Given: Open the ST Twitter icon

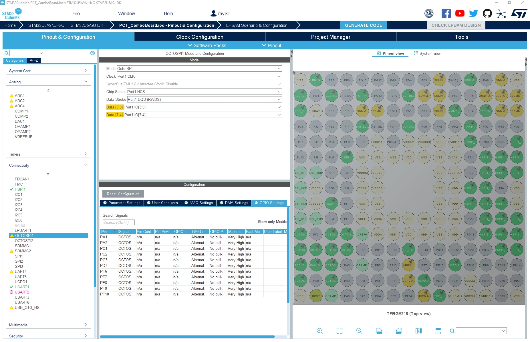Looking at the screenshot, I should tap(473, 13).
